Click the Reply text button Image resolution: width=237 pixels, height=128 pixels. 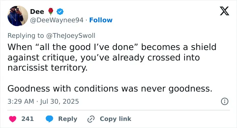(x=68, y=119)
